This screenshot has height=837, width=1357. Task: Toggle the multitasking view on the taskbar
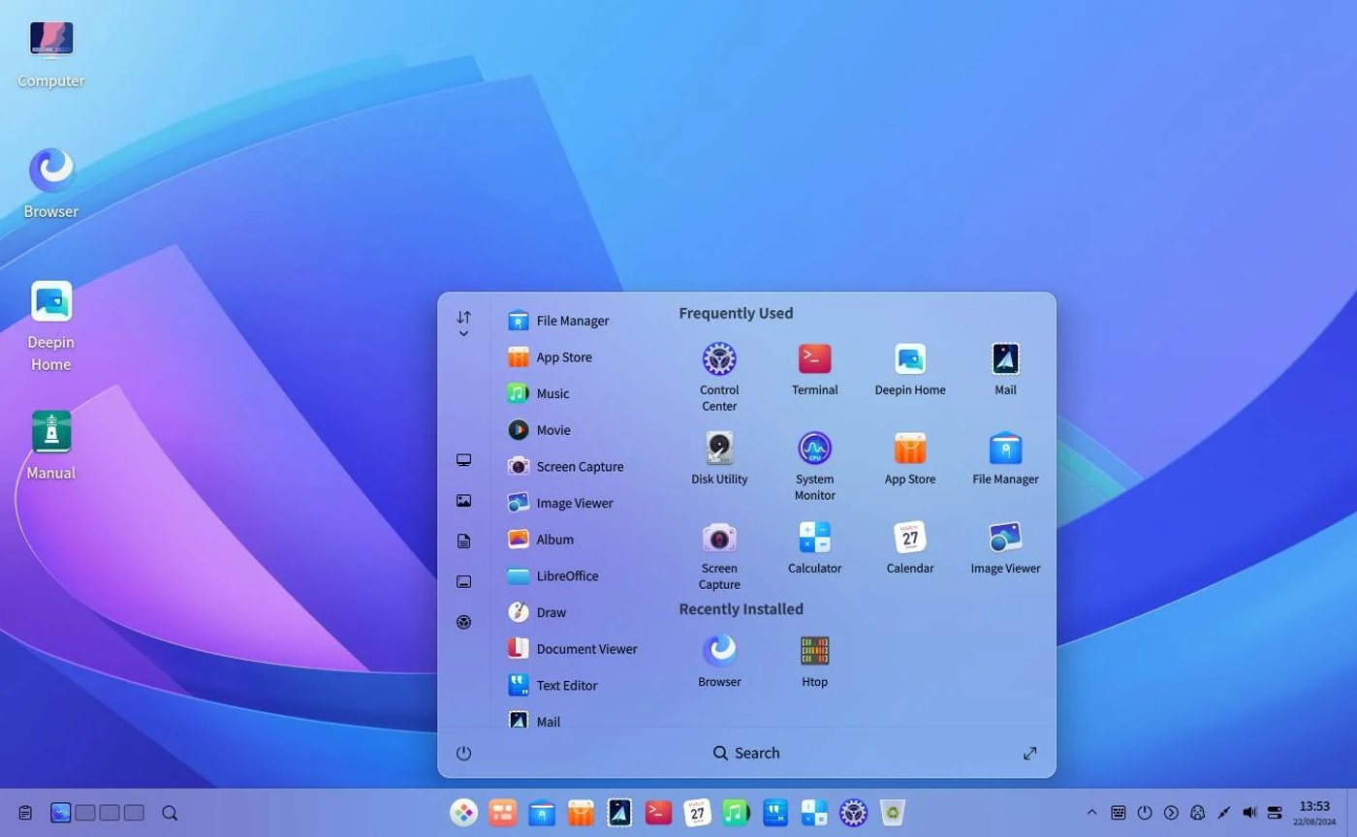point(60,812)
